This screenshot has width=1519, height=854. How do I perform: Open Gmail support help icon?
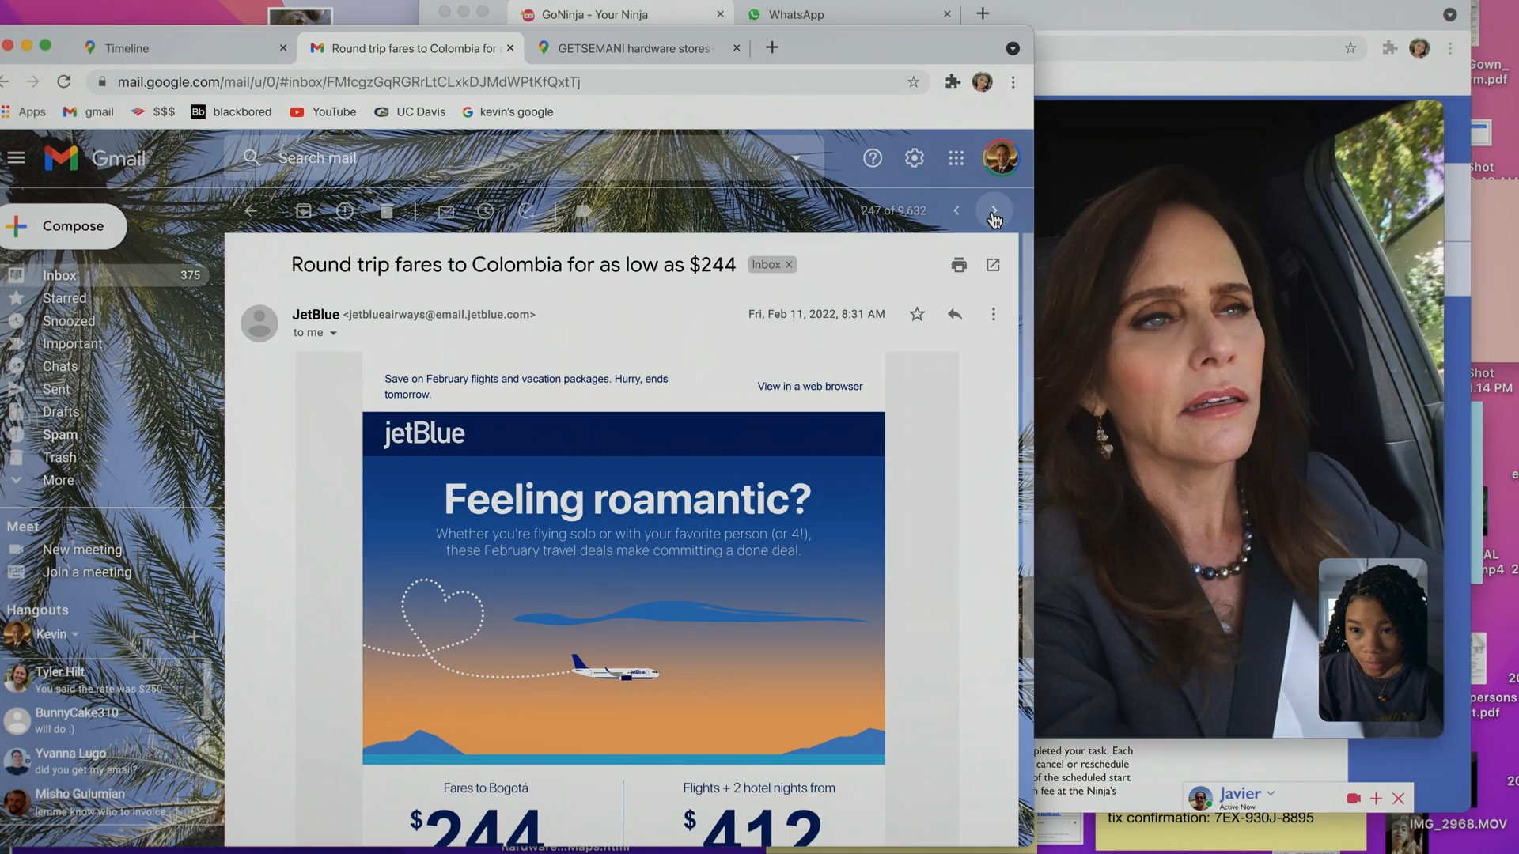click(872, 158)
